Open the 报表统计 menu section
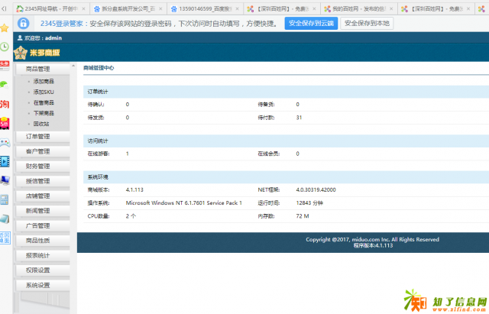Image resolution: width=489 pixels, height=314 pixels. 37,255
